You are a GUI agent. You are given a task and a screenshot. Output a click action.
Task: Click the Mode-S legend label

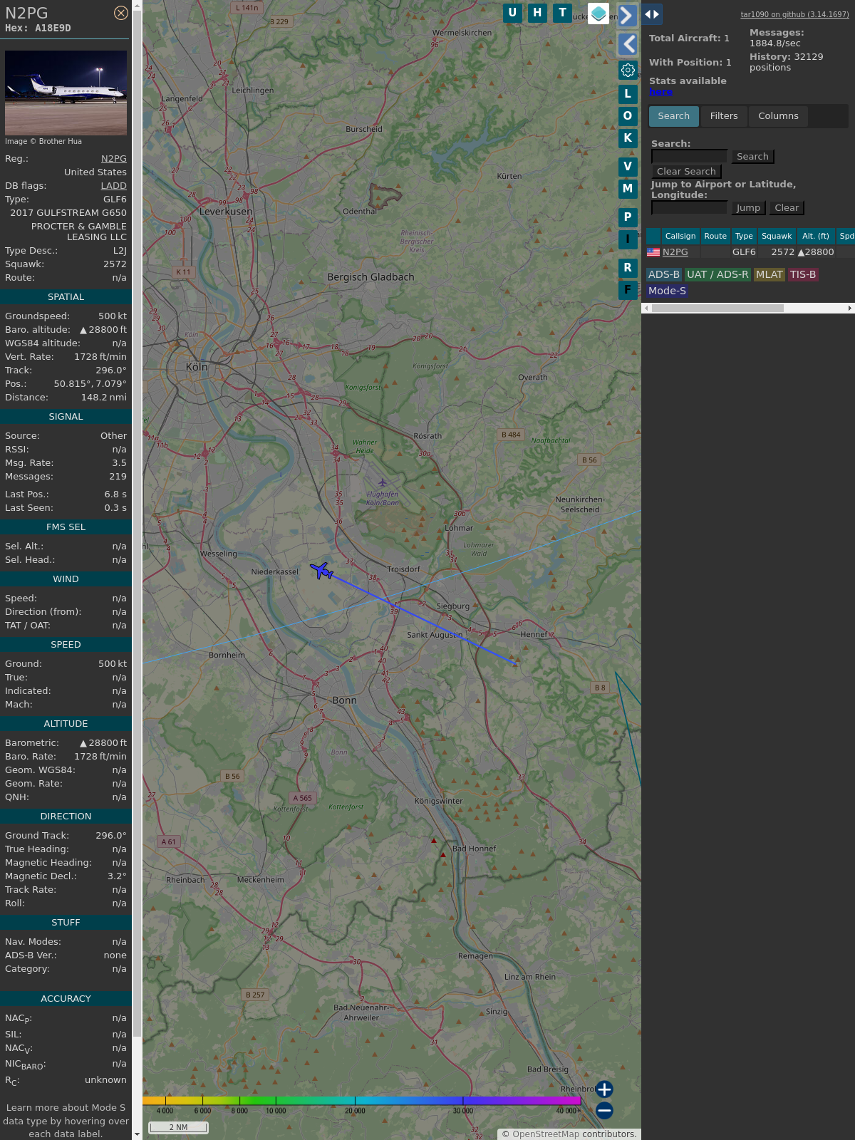[x=668, y=291]
